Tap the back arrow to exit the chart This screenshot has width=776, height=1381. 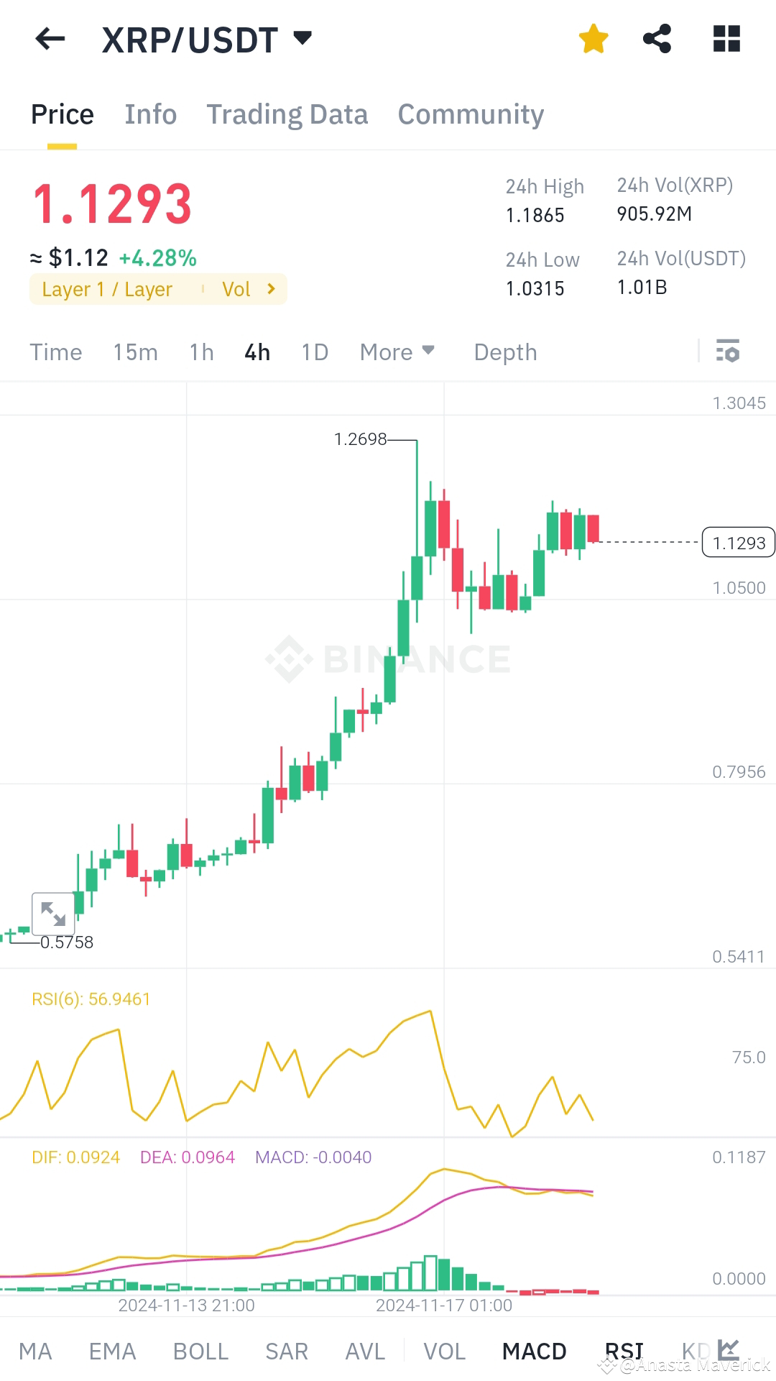point(48,39)
